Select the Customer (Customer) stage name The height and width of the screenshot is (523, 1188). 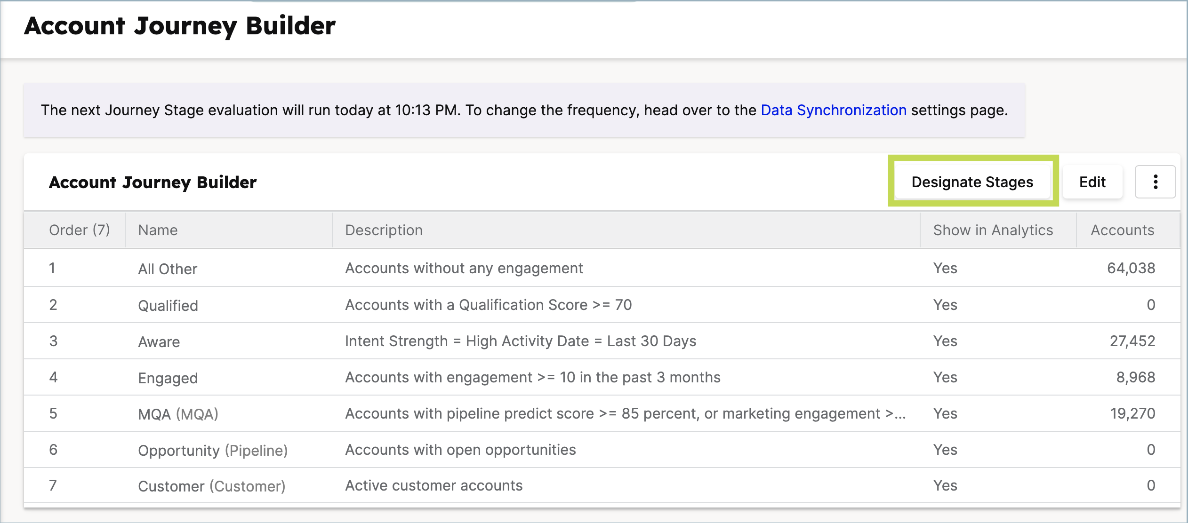212,486
